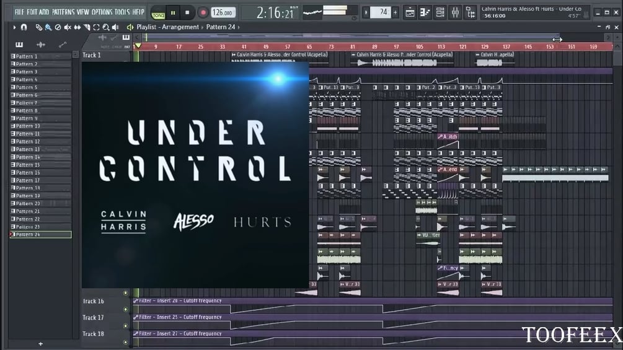Open the playlist options menu arrow

[x=14, y=27]
